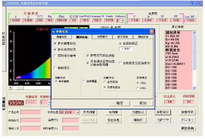Click the down arrow in 其它参数 list
Viewport: 205px width, 139px height.
[194, 88]
